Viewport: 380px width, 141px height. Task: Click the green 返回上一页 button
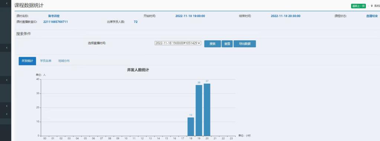click(358, 6)
